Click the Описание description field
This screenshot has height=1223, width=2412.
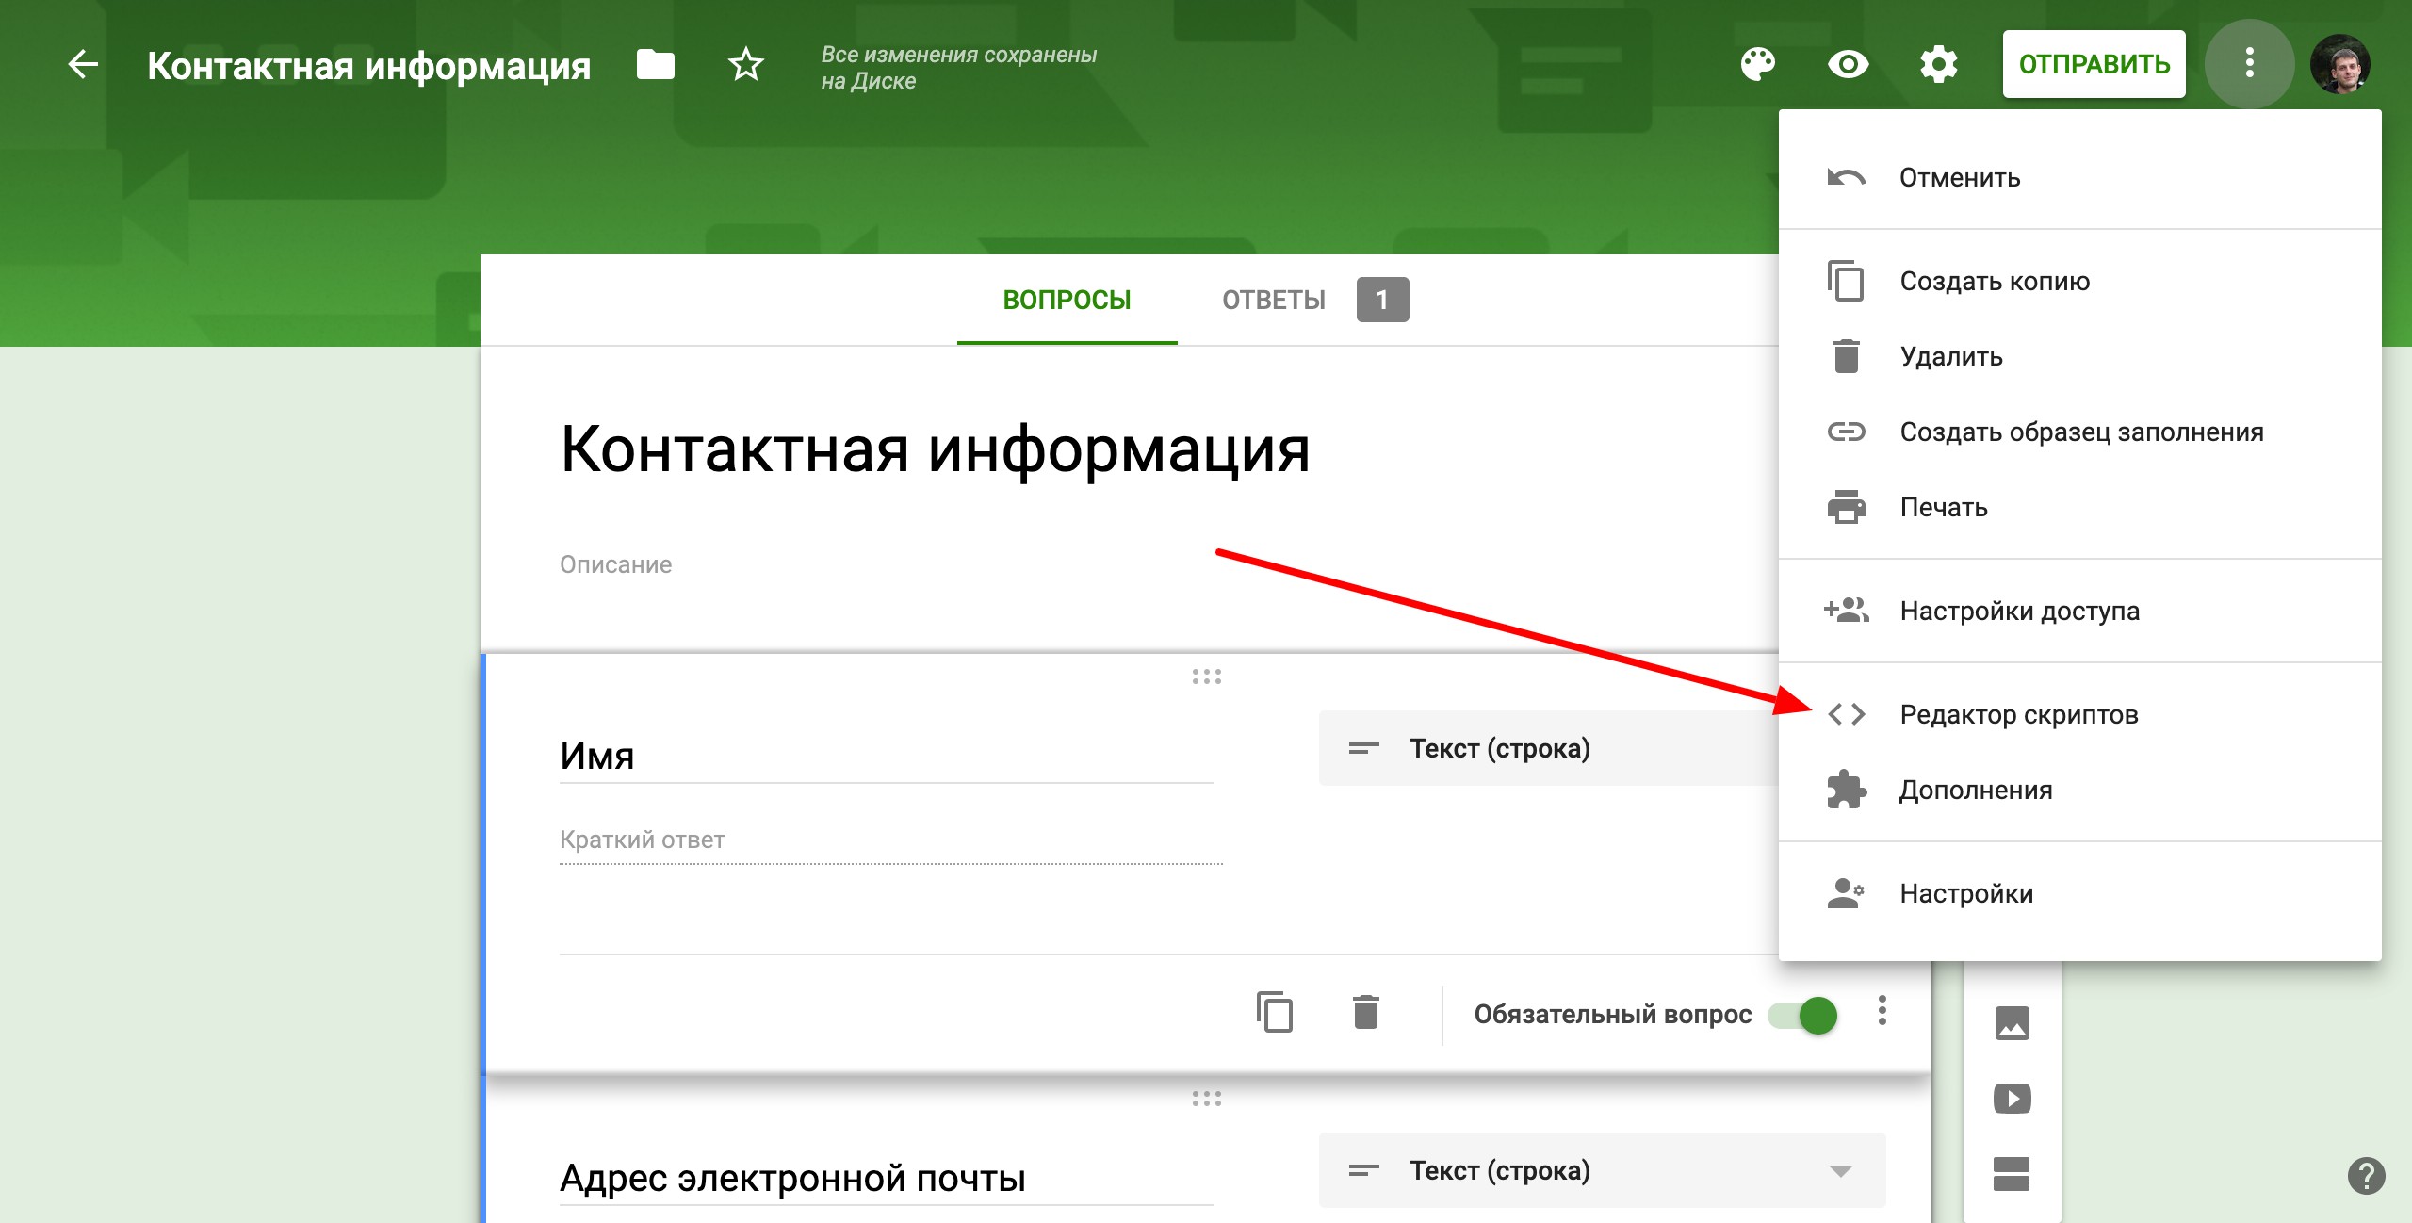coord(615,564)
